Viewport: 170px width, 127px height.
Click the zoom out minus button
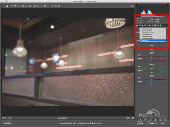click(x=3, y=118)
